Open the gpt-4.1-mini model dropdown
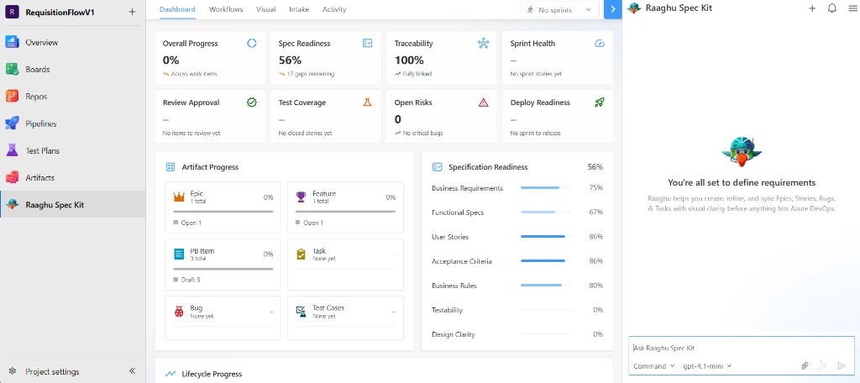The width and height of the screenshot is (860, 383). click(x=707, y=366)
